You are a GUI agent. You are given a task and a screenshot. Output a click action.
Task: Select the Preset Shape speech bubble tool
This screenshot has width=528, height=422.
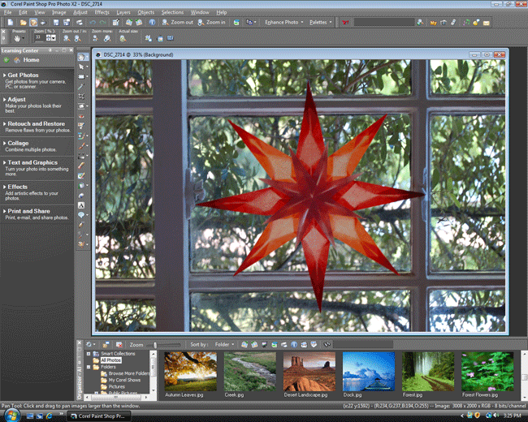coord(81,215)
